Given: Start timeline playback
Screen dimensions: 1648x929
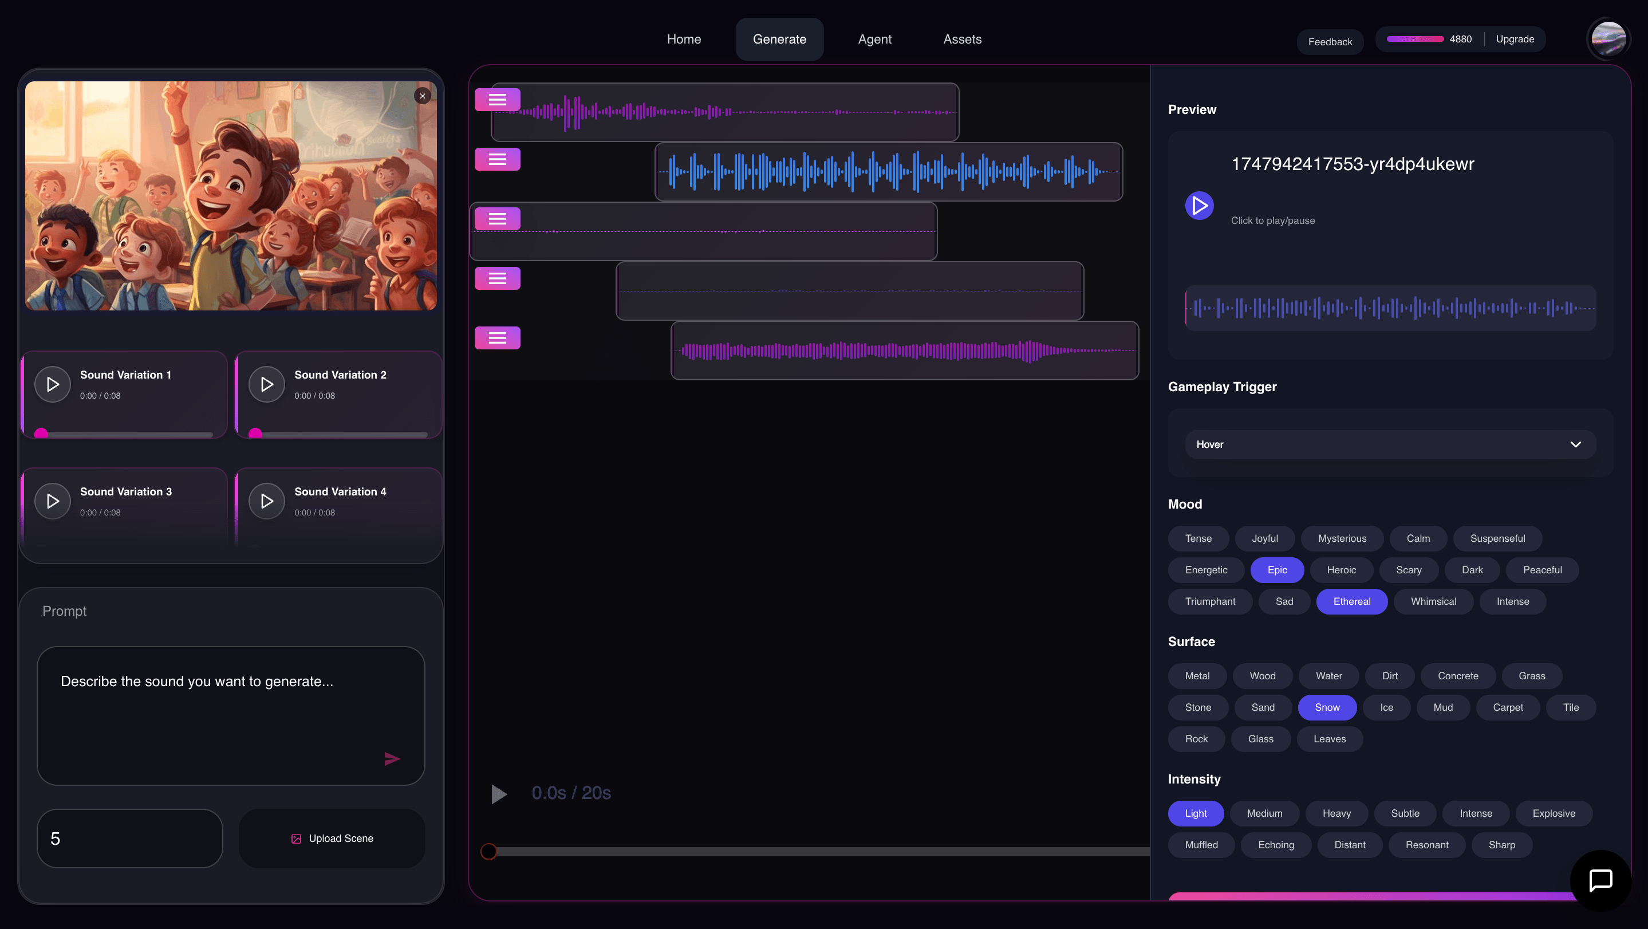Looking at the screenshot, I should click(x=498, y=794).
